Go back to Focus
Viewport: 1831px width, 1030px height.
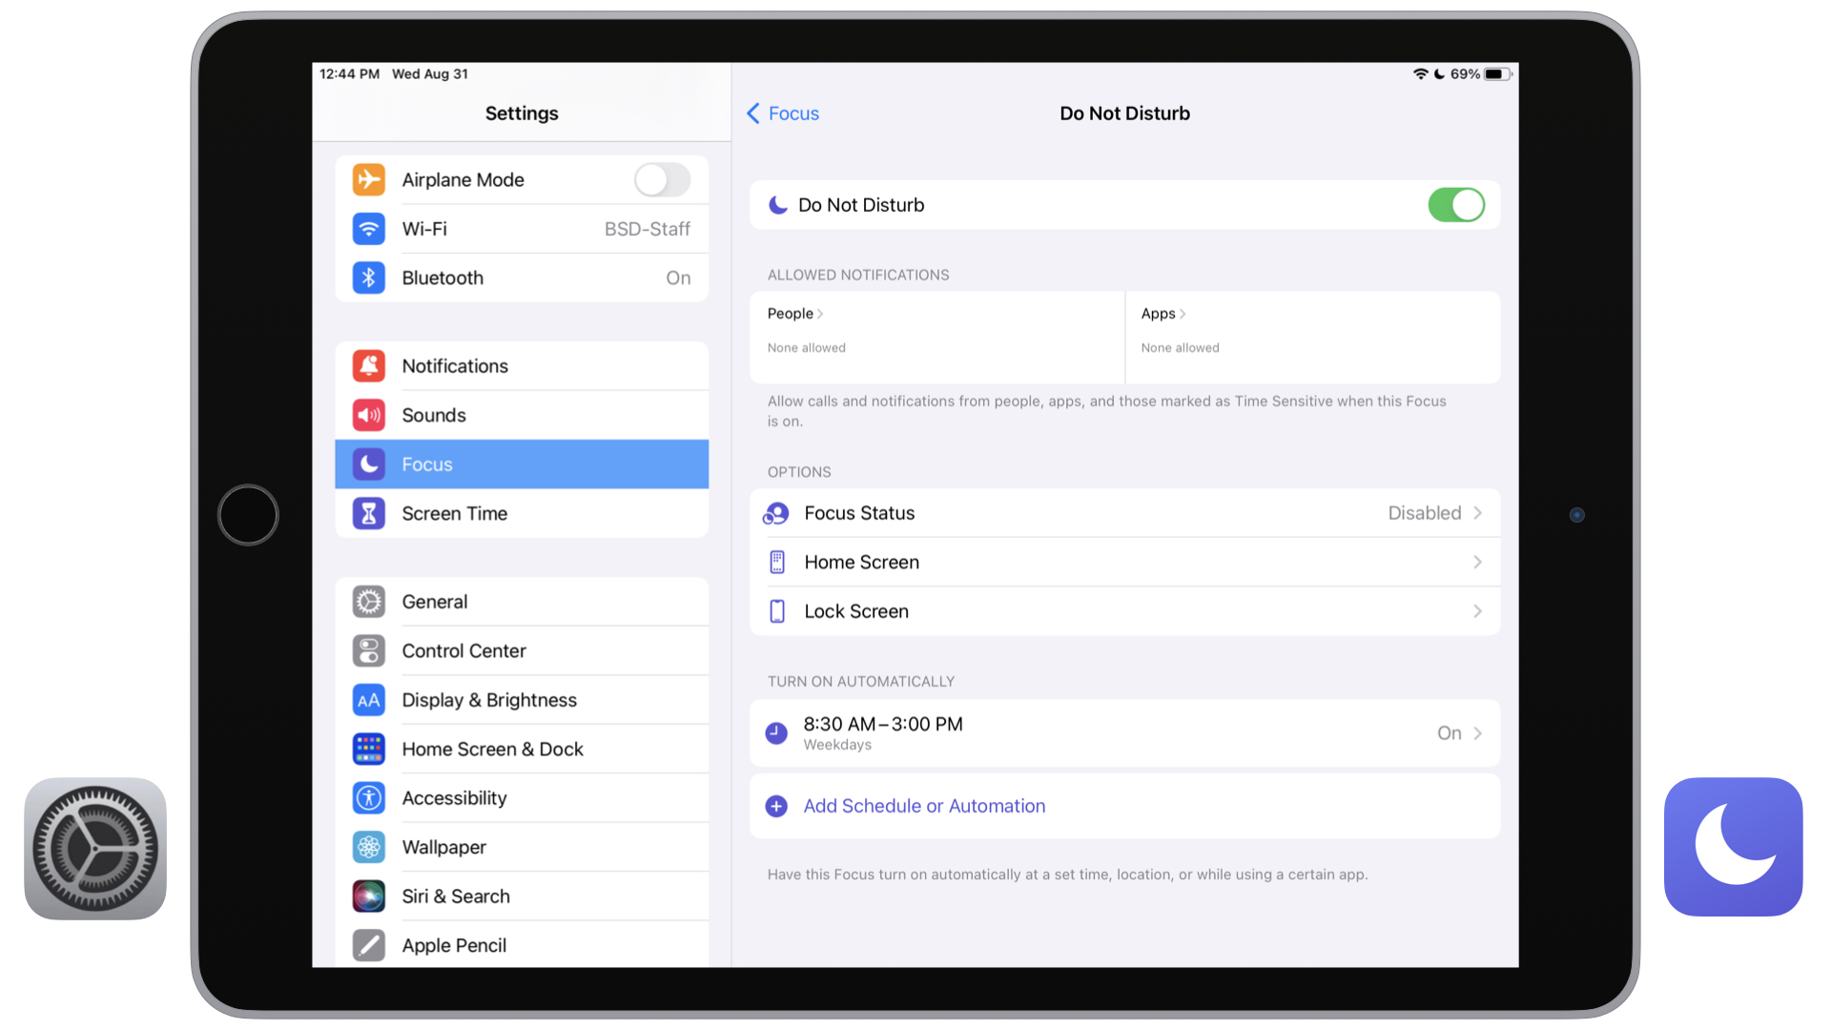[x=783, y=113]
